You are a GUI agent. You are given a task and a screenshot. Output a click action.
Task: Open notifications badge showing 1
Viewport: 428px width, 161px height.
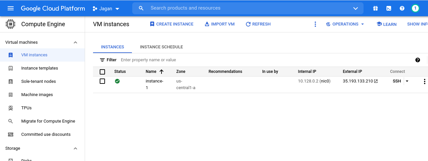pyautogui.click(x=415, y=8)
